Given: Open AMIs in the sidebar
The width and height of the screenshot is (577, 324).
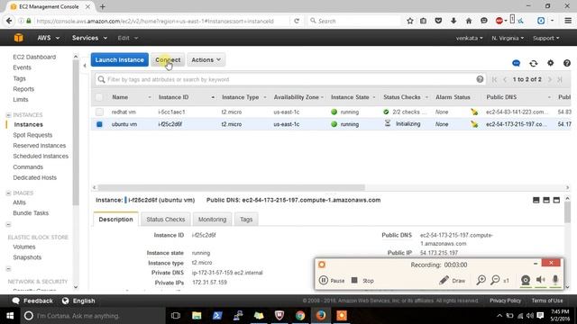Looking at the screenshot, I should tap(19, 202).
